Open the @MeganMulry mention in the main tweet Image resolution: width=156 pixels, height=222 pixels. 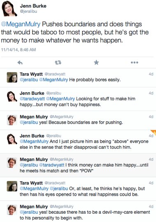click(x=21, y=24)
